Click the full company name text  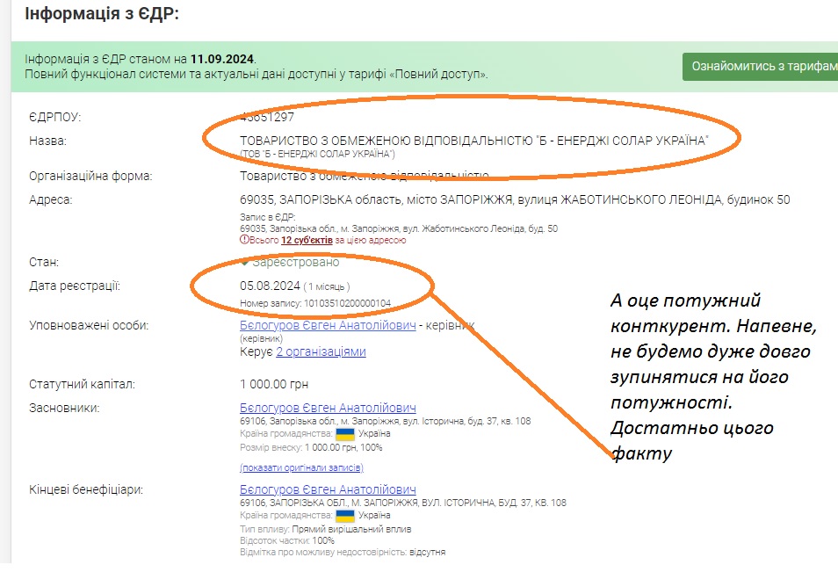click(x=473, y=141)
